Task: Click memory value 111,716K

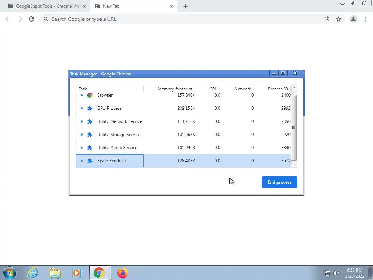Action: coord(186,121)
